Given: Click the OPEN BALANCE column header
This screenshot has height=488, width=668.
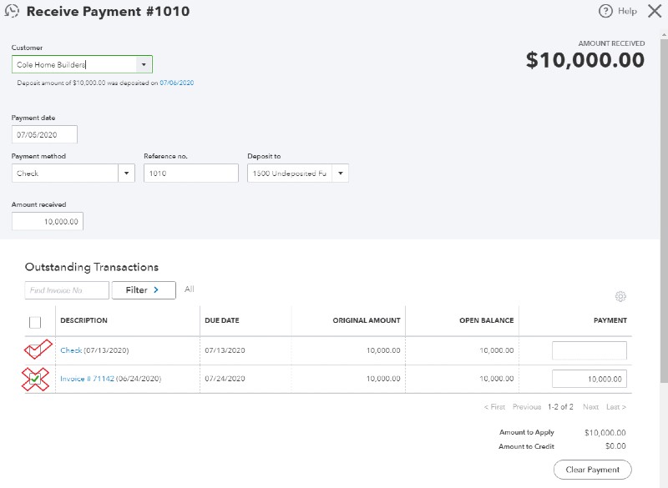Looking at the screenshot, I should (487, 320).
